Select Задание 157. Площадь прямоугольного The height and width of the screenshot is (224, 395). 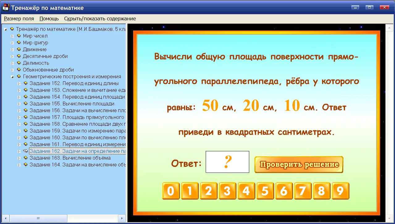click(77, 117)
